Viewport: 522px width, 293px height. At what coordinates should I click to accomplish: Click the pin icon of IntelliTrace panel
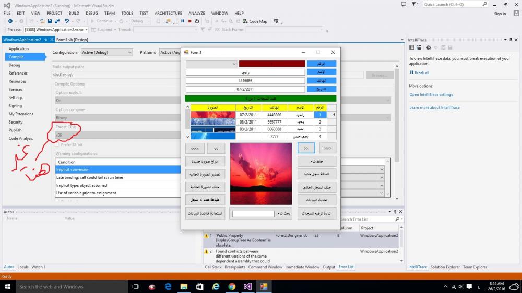click(x=511, y=40)
